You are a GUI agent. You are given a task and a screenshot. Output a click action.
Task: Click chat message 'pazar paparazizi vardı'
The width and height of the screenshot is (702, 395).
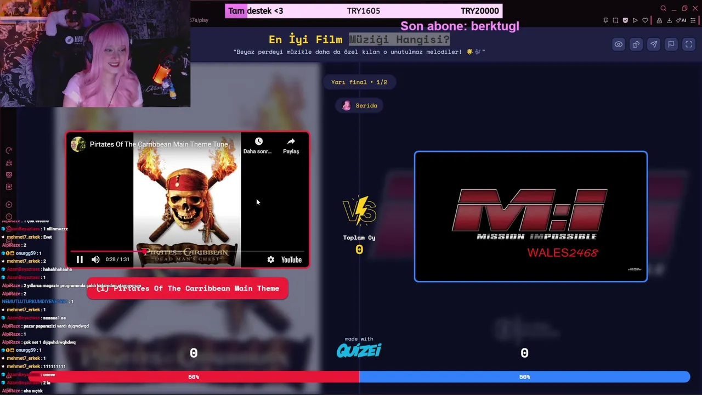[x=46, y=326]
